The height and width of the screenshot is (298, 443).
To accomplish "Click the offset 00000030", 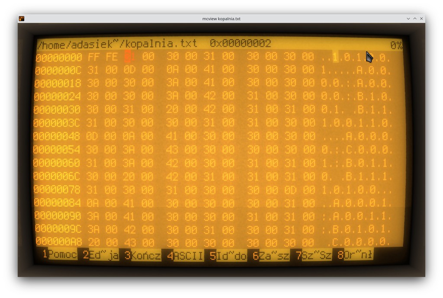I will coord(57,110).
